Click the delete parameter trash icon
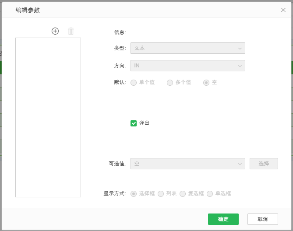The height and width of the screenshot is (231, 293). click(x=71, y=31)
